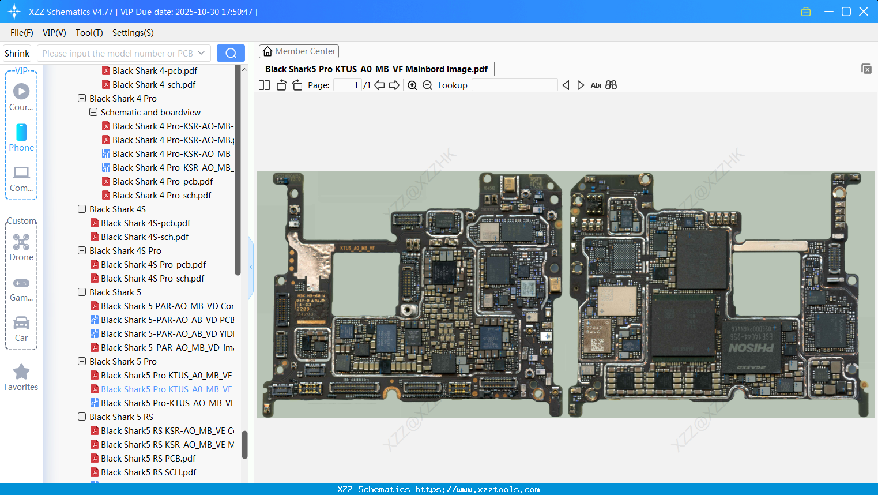The height and width of the screenshot is (495, 878).
Task: Click the zoom out magnifier icon
Action: 427,85
